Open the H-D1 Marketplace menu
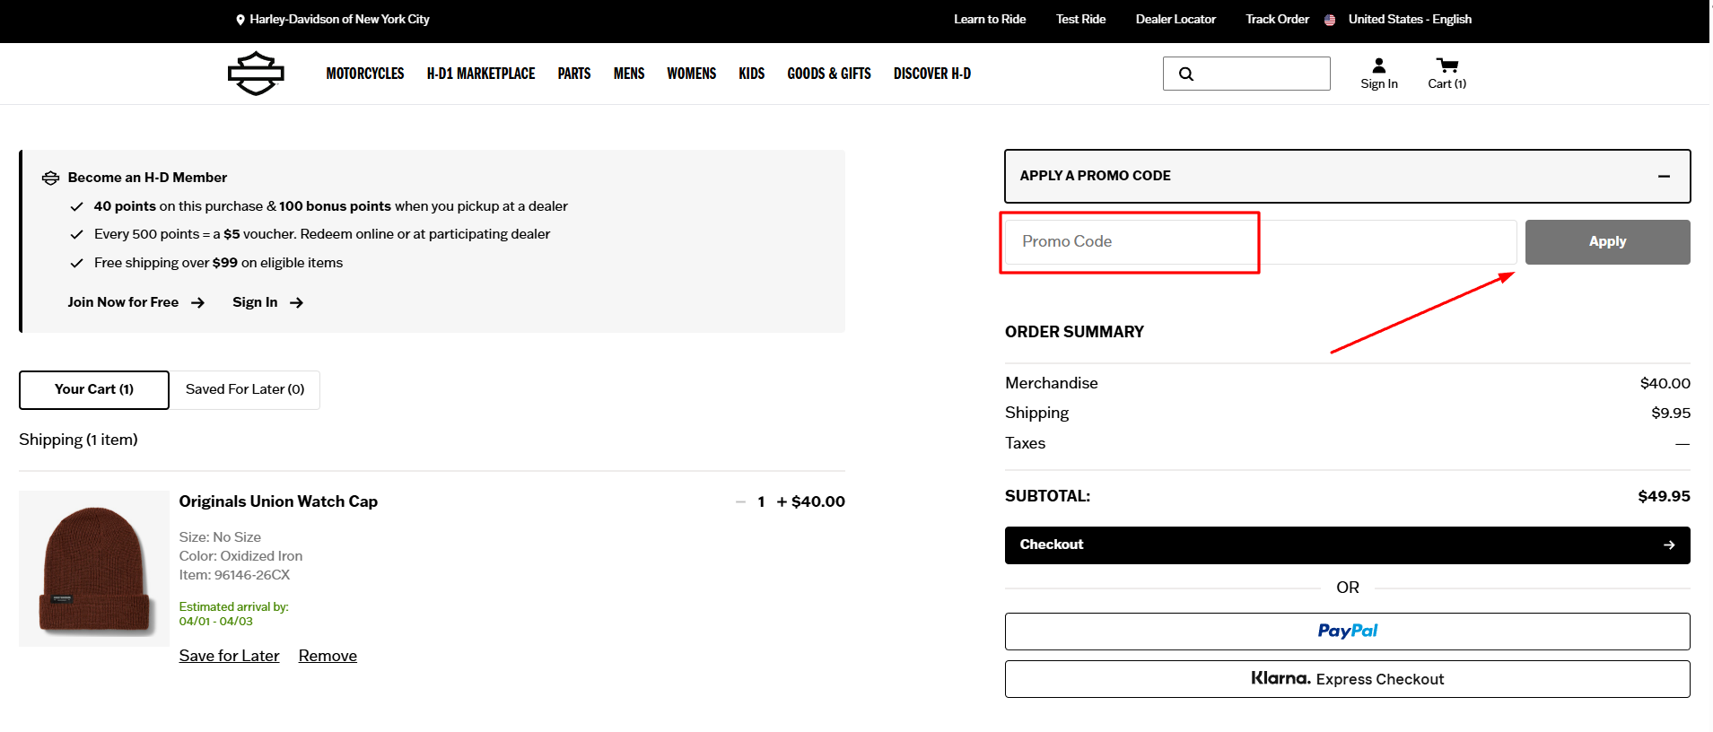 pos(481,74)
